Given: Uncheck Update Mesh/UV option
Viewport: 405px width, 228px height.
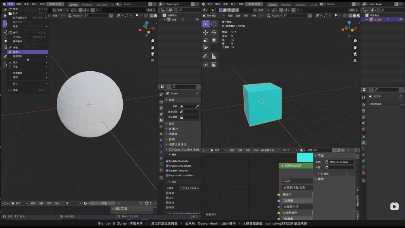Looking at the screenshot, I should (x=167, y=161).
